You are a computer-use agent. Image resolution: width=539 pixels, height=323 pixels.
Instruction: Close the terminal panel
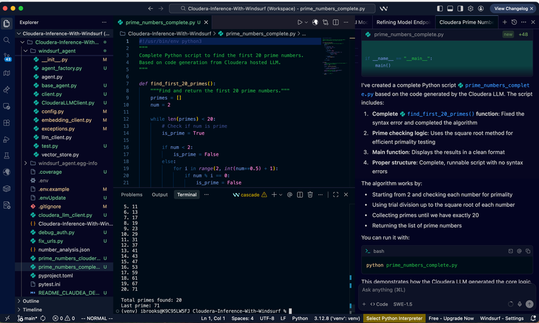tap(346, 195)
